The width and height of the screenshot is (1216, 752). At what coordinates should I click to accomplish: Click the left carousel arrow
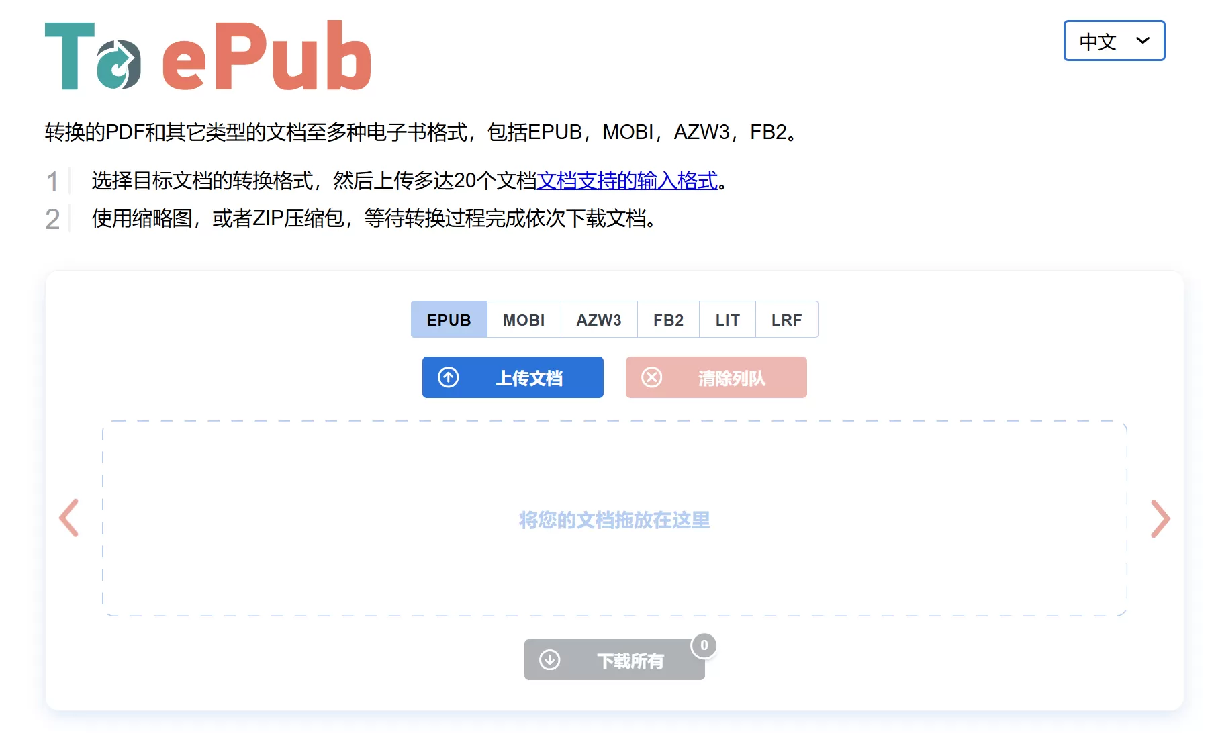click(x=69, y=518)
